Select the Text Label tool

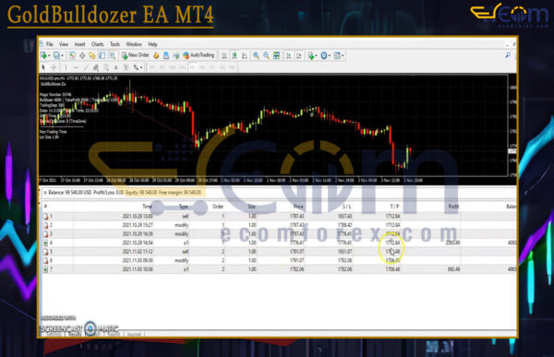126,67
